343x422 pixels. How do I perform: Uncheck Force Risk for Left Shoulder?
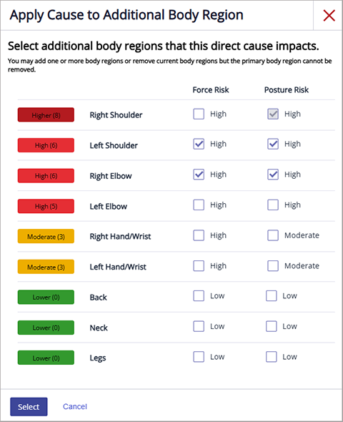199,144
